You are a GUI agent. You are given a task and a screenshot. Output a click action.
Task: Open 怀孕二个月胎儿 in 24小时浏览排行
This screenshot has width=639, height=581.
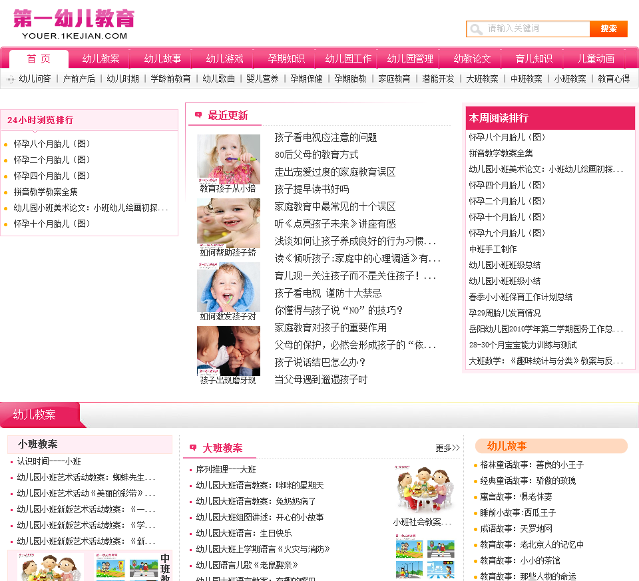52,160
